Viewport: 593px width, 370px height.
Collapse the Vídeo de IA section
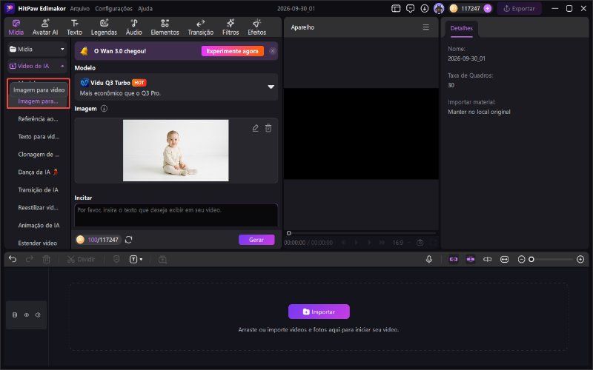[37, 66]
